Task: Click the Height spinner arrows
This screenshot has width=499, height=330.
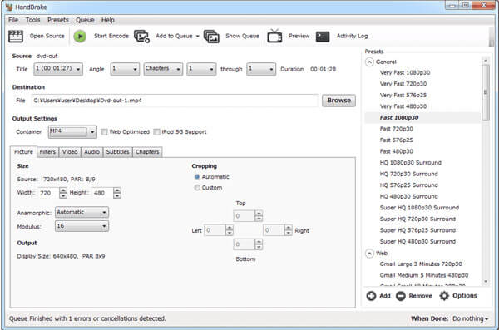Action: (117, 193)
